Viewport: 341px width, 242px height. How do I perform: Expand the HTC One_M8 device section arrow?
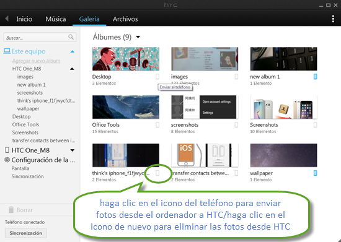point(73,150)
